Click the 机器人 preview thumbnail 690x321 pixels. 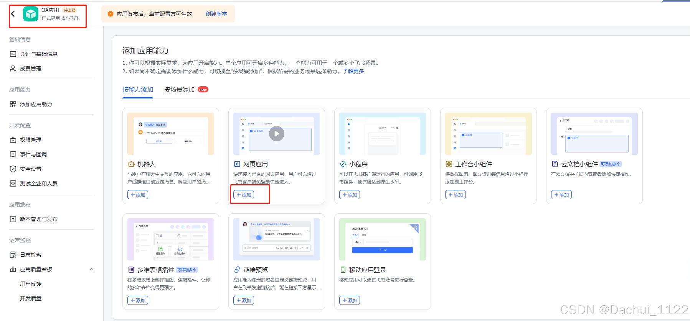[x=171, y=134]
